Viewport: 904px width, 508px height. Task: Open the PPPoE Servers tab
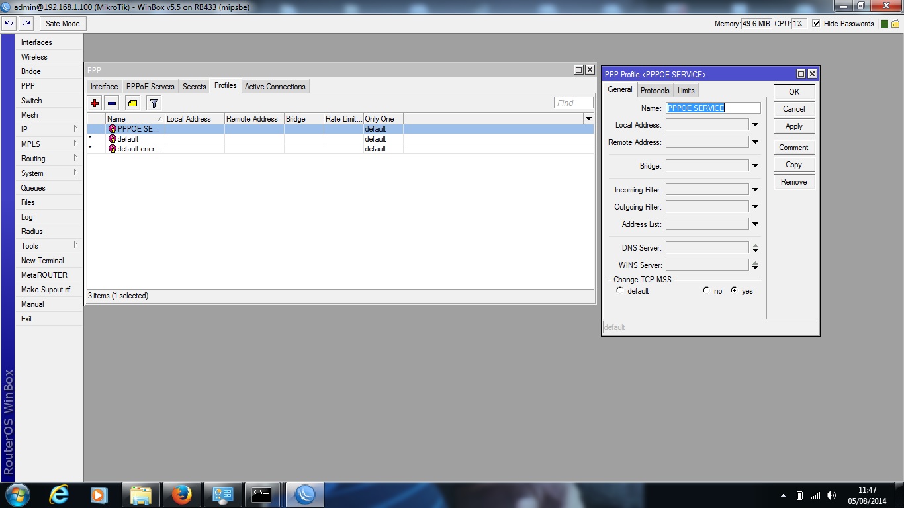click(x=150, y=87)
